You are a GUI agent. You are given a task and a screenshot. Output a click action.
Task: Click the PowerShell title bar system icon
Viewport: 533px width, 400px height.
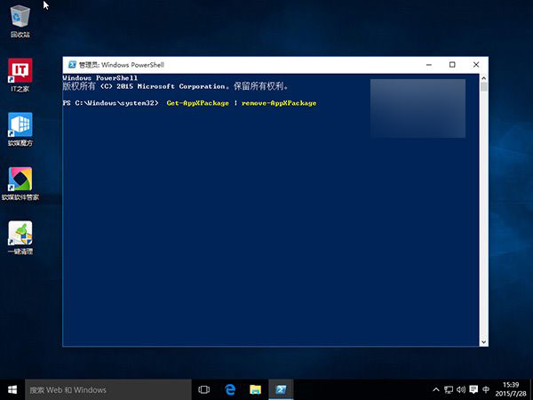pyautogui.click(x=71, y=65)
